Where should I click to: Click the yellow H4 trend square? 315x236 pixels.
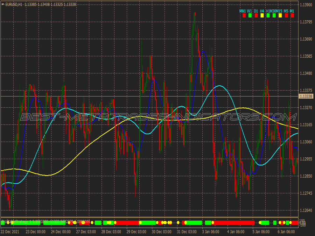point(262,15)
